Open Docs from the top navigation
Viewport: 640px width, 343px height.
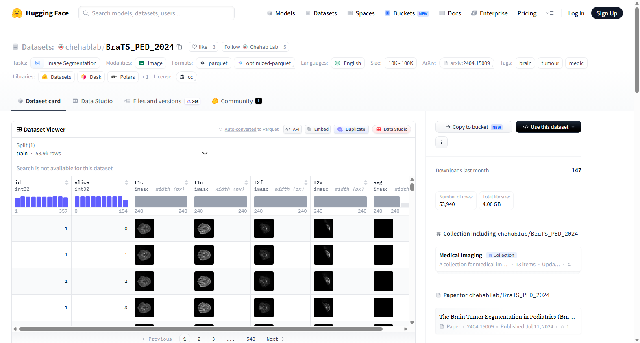click(x=450, y=13)
